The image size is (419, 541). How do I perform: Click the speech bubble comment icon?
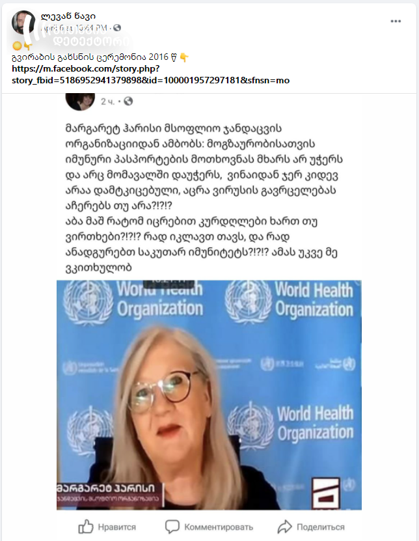click(172, 527)
